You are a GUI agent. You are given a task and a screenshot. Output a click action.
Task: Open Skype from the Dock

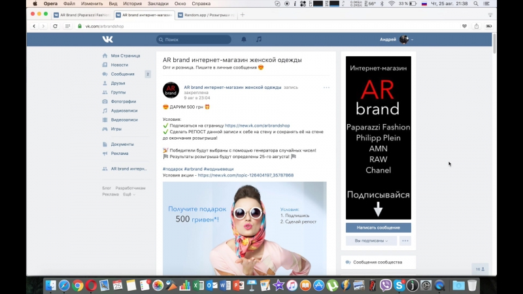point(399,286)
